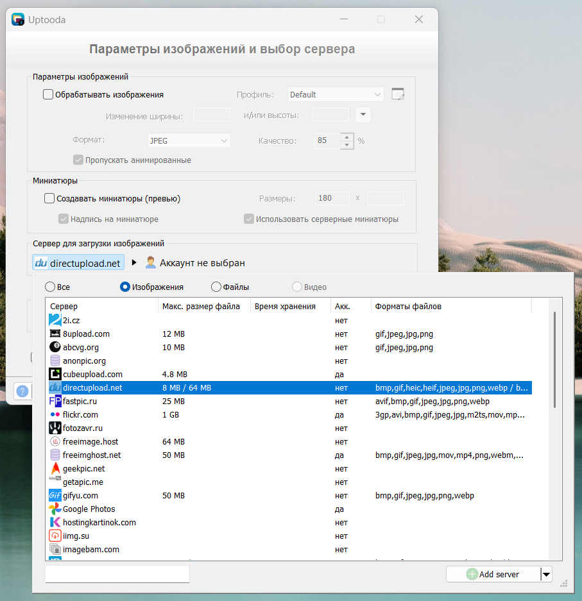Screen dimensions: 582x601
Task: Open the 'Профиль' Default dropdown
Action: coord(336,94)
